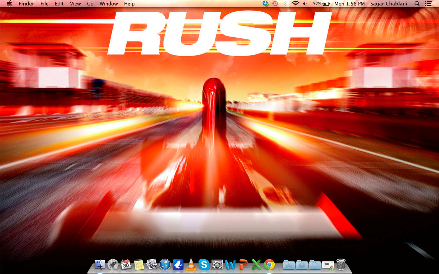The image size is (439, 274).
Task: Open the Downloads folder stack
Action: pyautogui.click(x=302, y=264)
